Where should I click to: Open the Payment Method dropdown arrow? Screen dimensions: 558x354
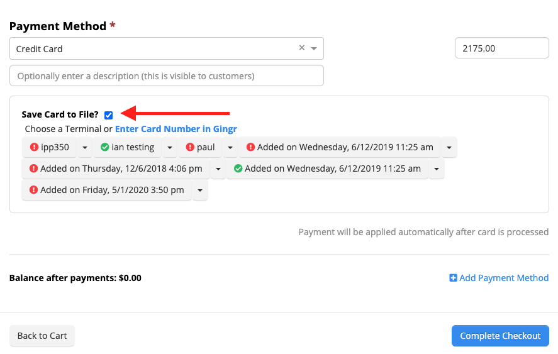pos(314,48)
